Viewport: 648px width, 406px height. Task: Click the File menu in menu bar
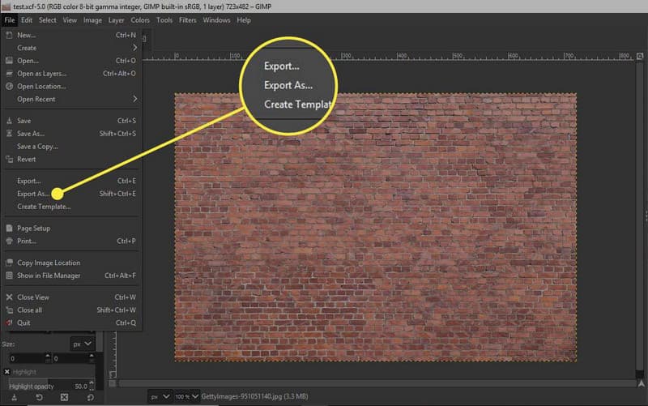click(x=10, y=19)
